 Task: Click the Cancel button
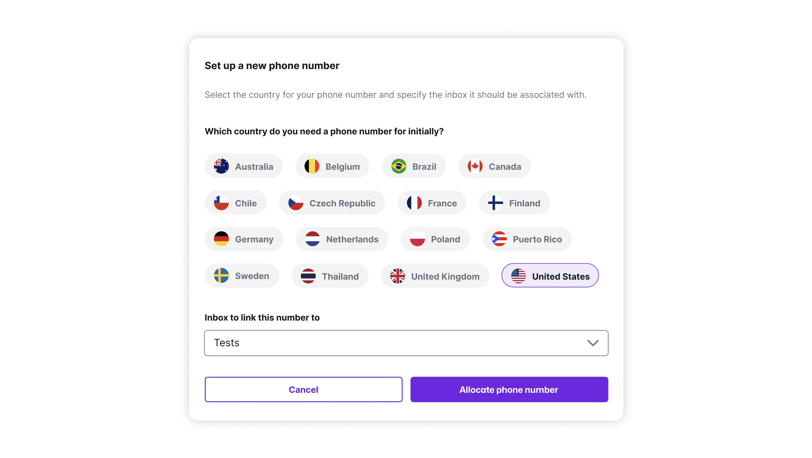[303, 389]
